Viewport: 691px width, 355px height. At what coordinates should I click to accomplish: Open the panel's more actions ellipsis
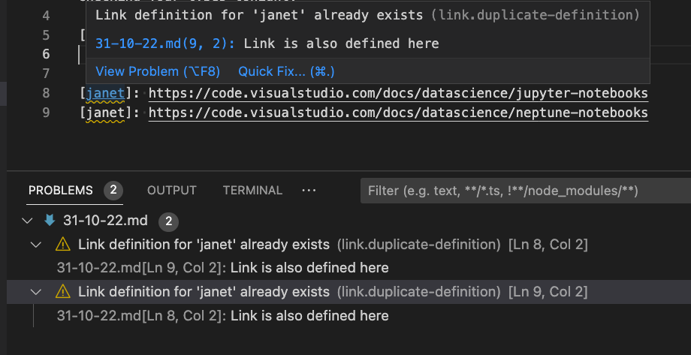[309, 191]
